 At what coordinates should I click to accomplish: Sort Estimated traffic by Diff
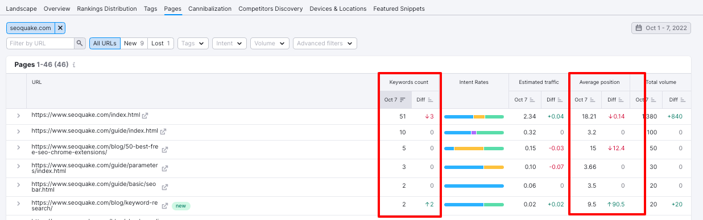click(x=555, y=100)
